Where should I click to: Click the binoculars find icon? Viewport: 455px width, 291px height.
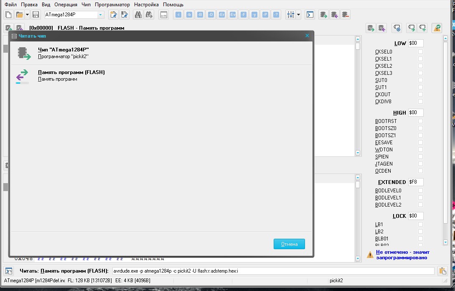coord(138,15)
